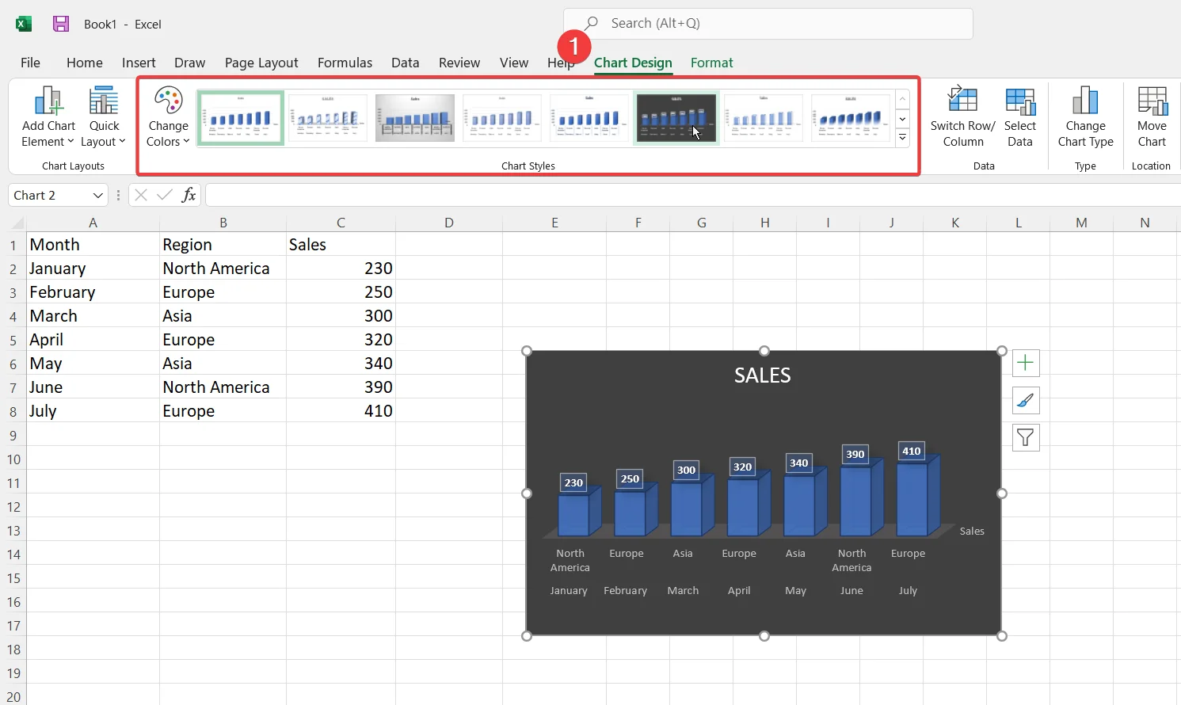
Task: Click the Chart Styles paintbrush button
Action: 1026,400
